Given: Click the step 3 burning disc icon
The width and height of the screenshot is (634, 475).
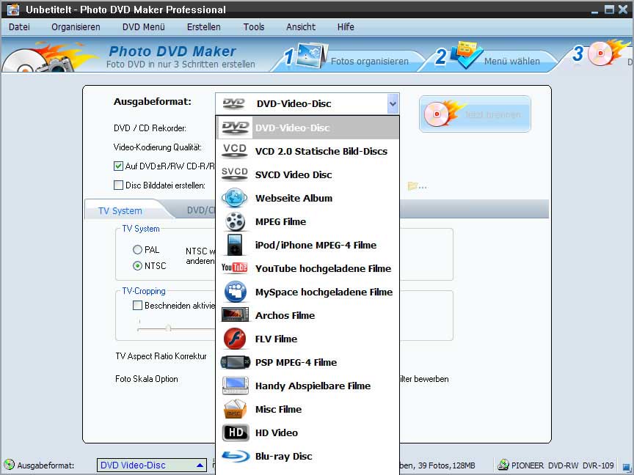Looking at the screenshot, I should 607,53.
